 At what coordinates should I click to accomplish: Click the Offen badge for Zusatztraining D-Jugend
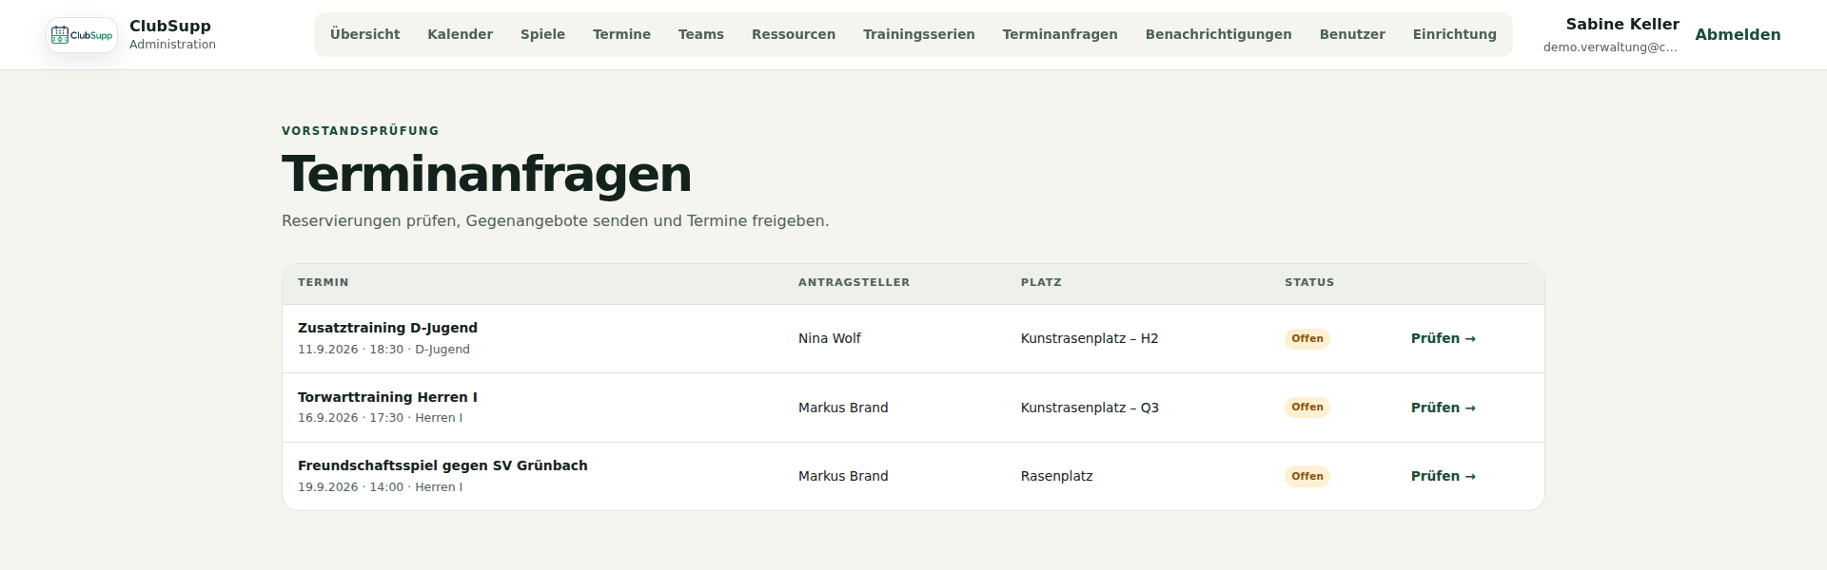1307,338
